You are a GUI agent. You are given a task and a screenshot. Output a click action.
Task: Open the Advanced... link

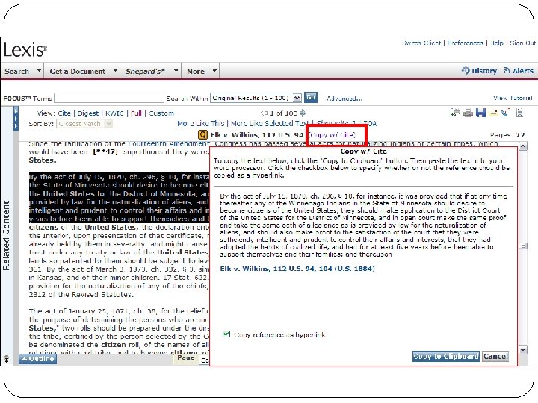click(344, 99)
